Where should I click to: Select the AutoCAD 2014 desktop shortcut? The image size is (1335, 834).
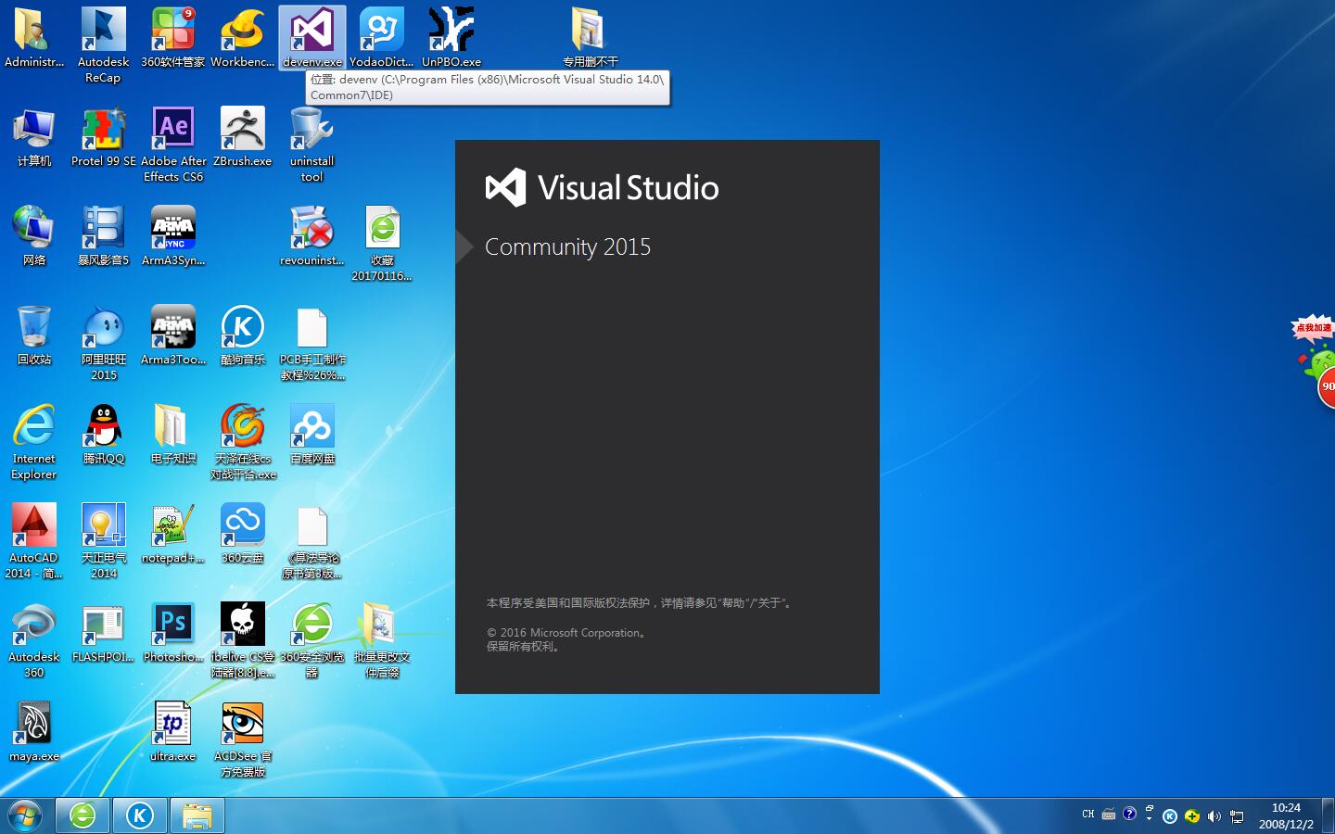tap(34, 541)
